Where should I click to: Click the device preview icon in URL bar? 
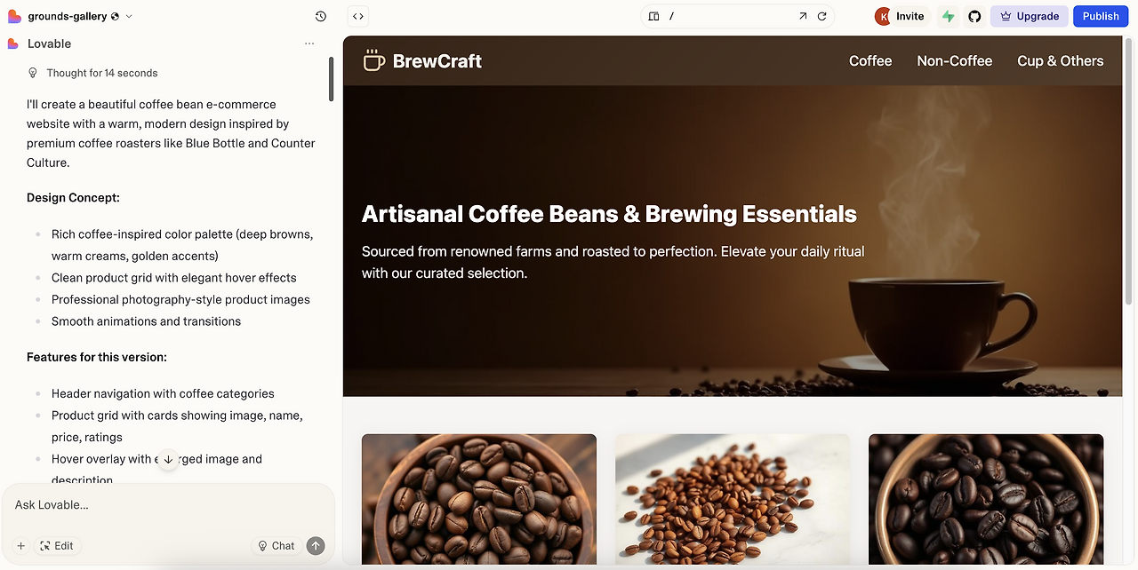653,16
